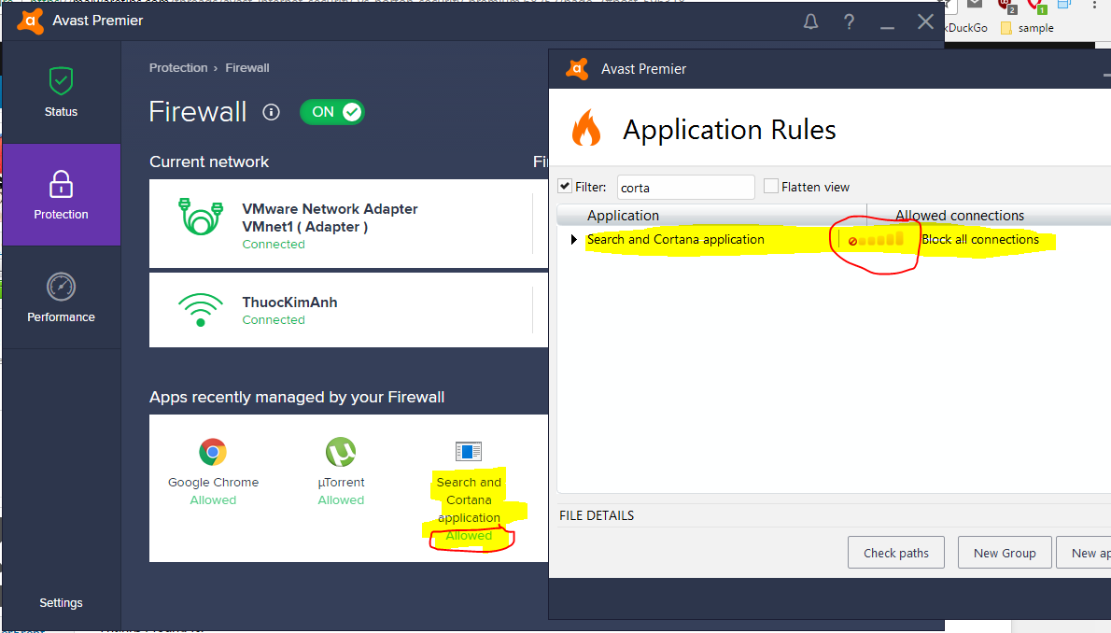Viewport: 1111px width, 633px height.
Task: Click the VMware ethernet cable icon
Action: tap(202, 217)
